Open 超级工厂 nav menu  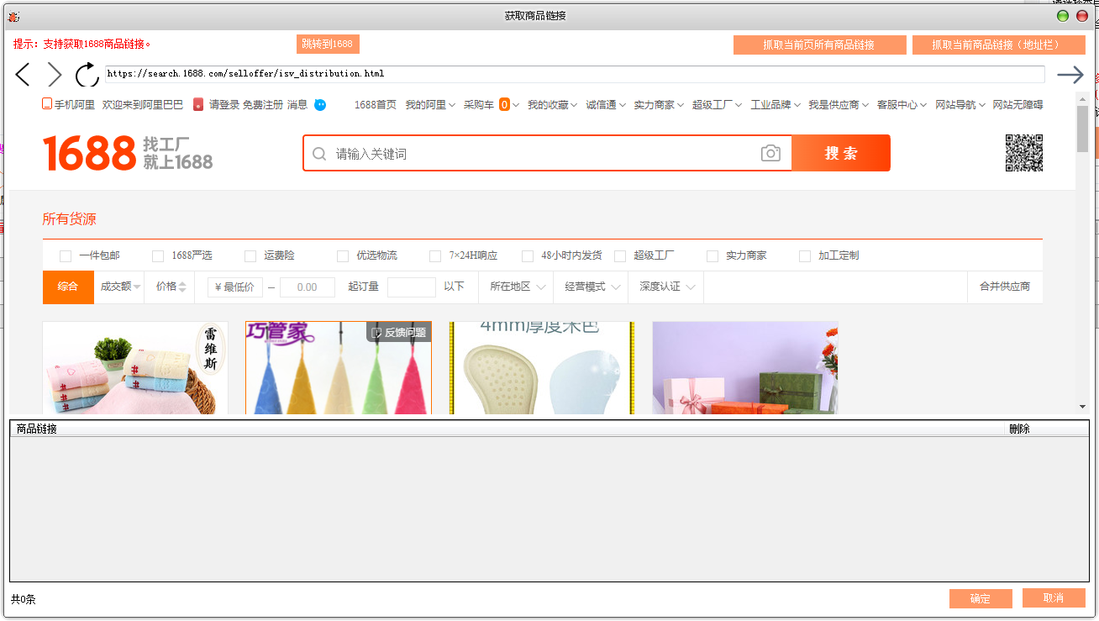717,105
